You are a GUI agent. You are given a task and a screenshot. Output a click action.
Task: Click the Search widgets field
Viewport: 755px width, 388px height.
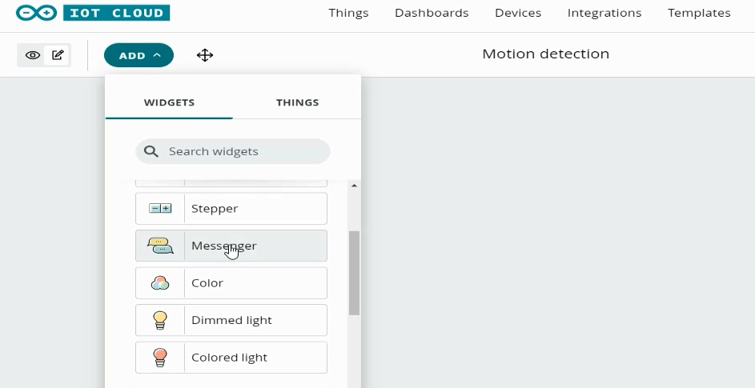[x=233, y=151]
